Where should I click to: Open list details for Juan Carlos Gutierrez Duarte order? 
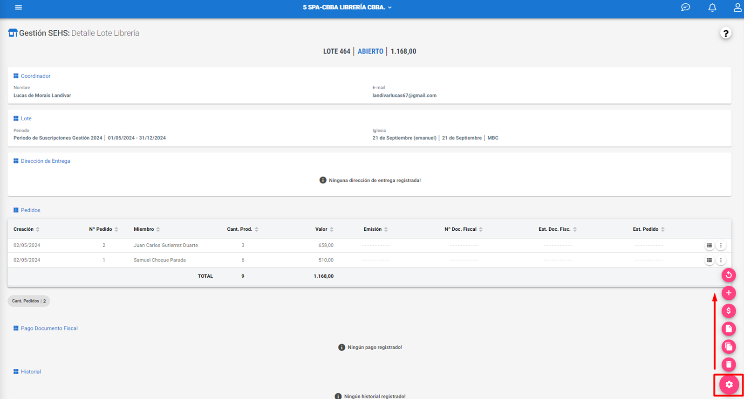tap(709, 245)
